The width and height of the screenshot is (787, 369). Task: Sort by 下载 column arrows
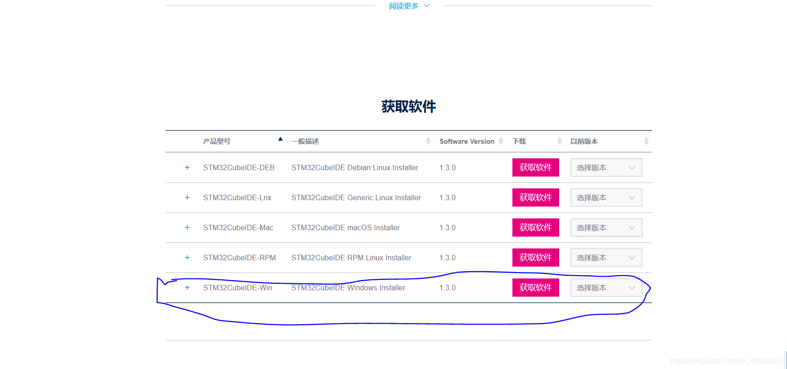pos(559,141)
